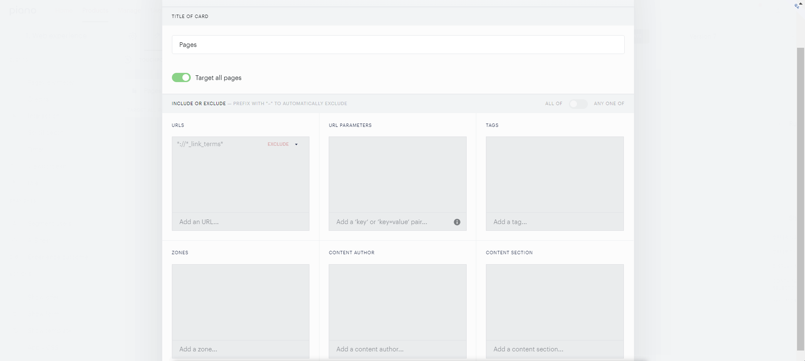Click the Add a tag field
Image resolution: width=805 pixels, height=361 pixels.
click(555, 222)
